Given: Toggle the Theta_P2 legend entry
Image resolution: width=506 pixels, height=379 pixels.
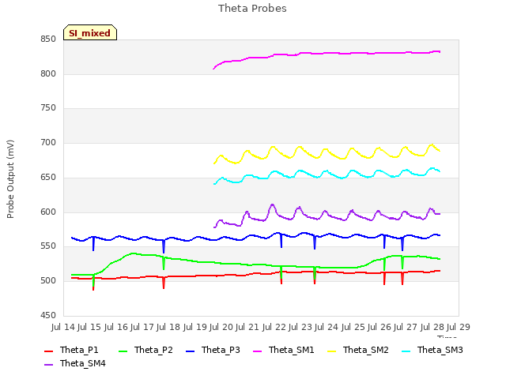Looking at the screenshot, I should 145,350.
